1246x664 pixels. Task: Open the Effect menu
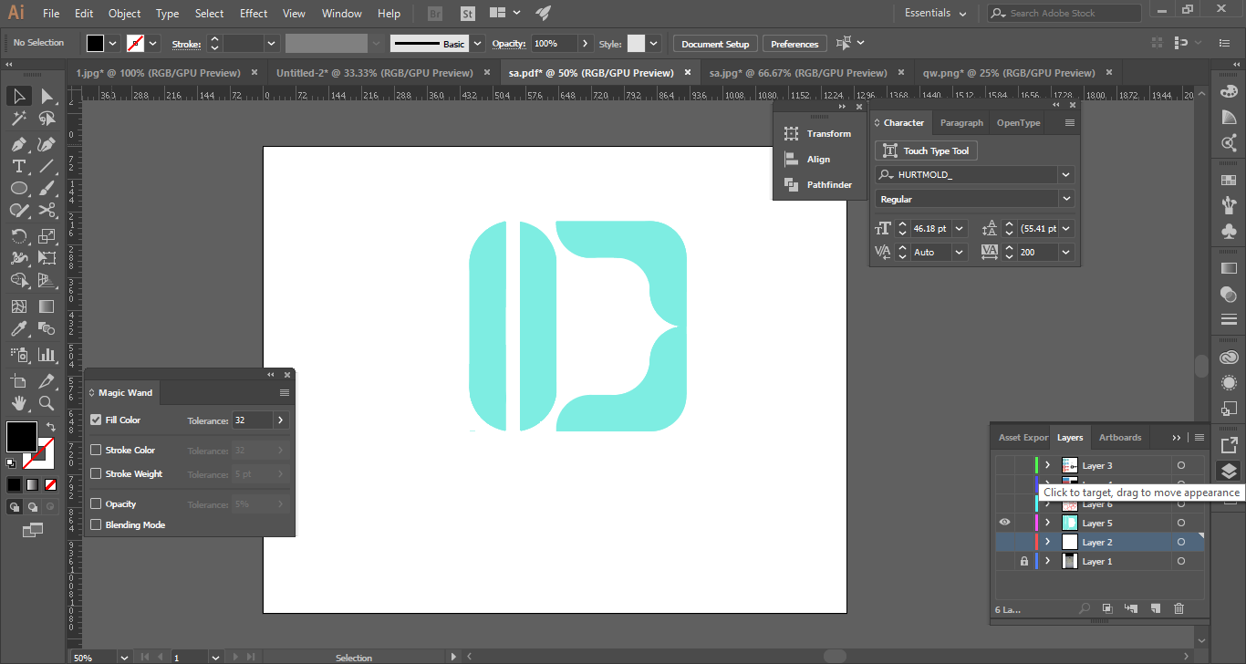click(x=254, y=14)
